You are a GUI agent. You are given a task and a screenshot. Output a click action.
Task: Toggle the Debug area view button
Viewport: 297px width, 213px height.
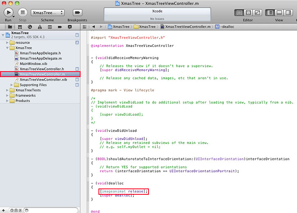click(x=279, y=13)
